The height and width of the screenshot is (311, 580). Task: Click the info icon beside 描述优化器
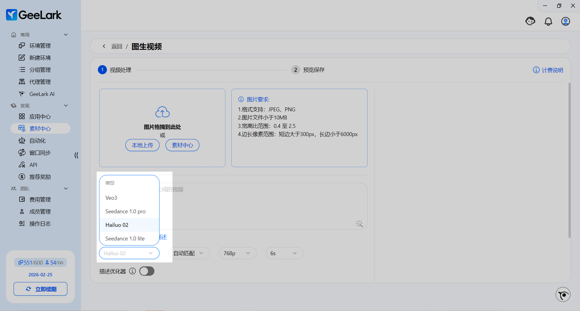[132, 271]
